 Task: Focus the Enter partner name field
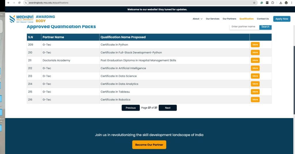tap(244, 27)
